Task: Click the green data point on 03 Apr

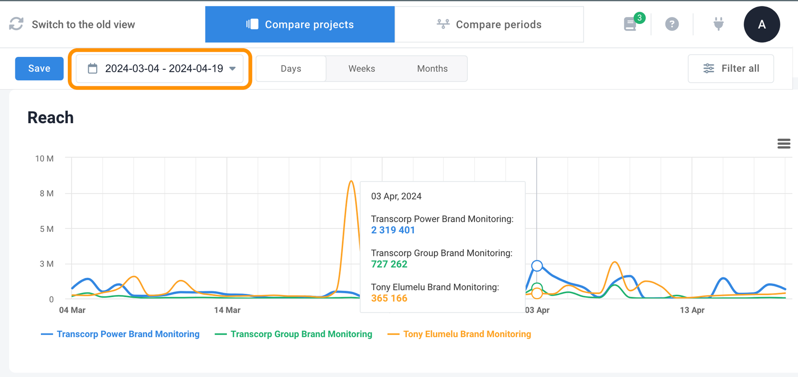Action: point(537,288)
